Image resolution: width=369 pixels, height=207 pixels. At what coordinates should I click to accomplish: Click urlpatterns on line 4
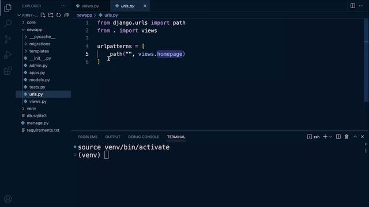pos(114,46)
